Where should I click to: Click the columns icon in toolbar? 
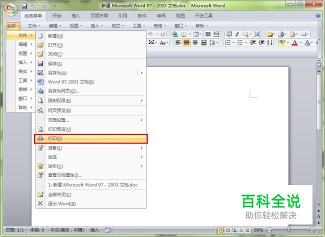click(x=208, y=34)
